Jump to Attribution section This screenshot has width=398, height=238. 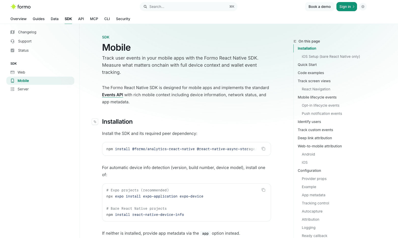click(310, 219)
